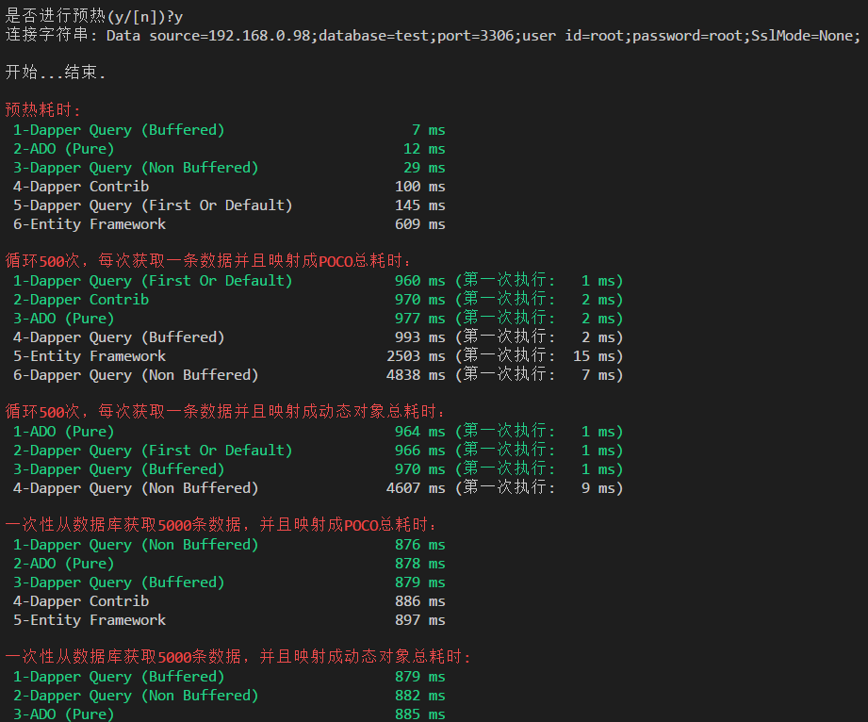Click the '是否进行预热(y/[n])?y' prompt line
This screenshot has width=868, height=722.
pos(94,16)
